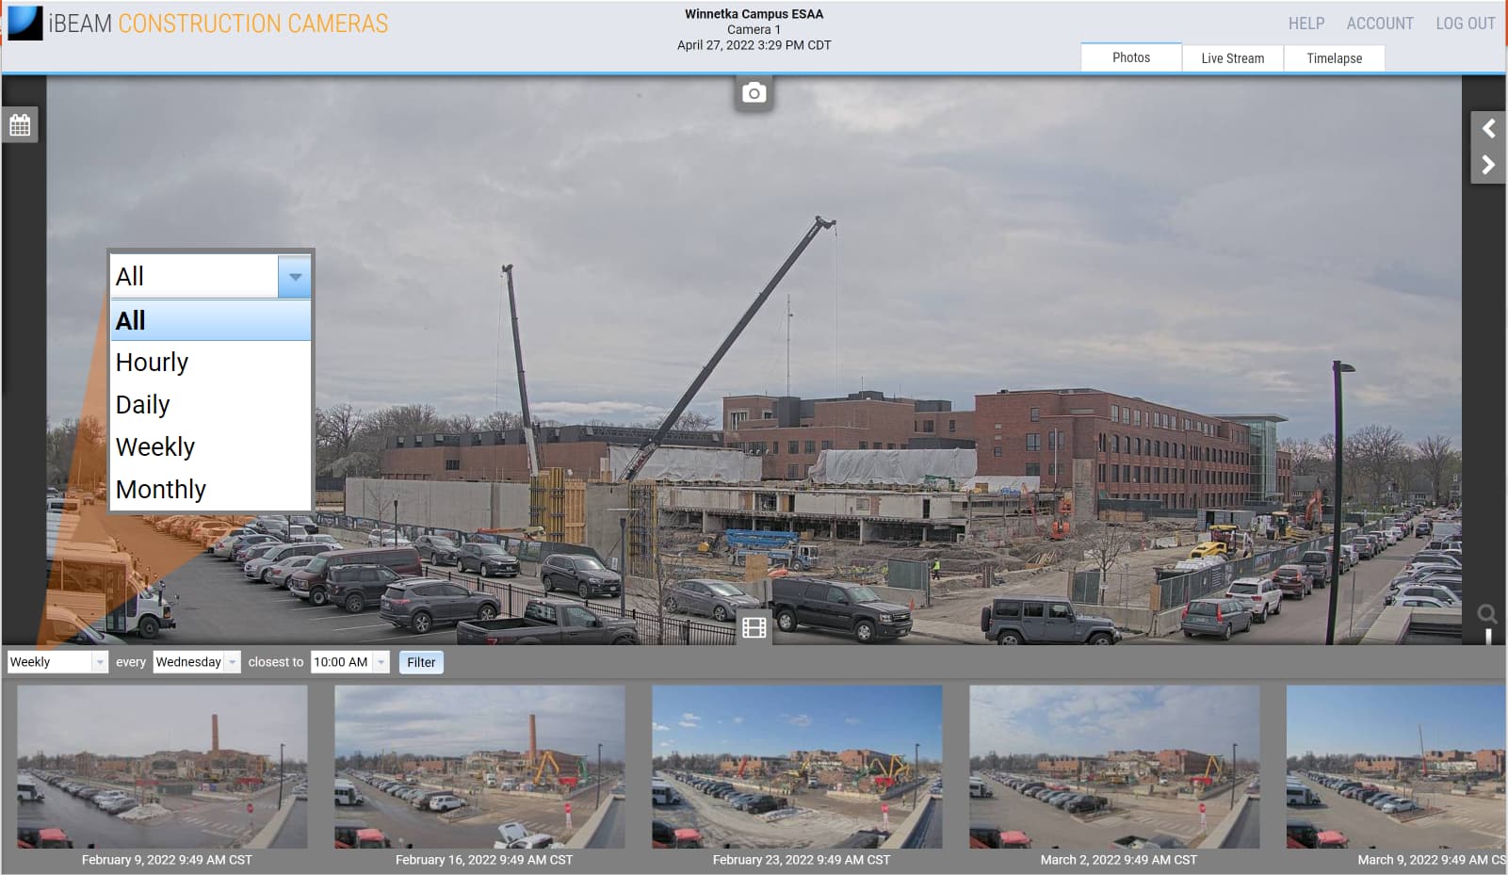
Task: Click the camera snapshot icon above the photo
Action: (753, 93)
